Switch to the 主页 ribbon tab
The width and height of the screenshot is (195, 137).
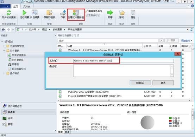(15, 6)
